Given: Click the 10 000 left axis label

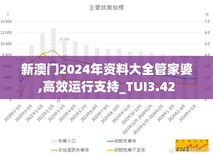Looking at the screenshot, I should tap(6, 44).
